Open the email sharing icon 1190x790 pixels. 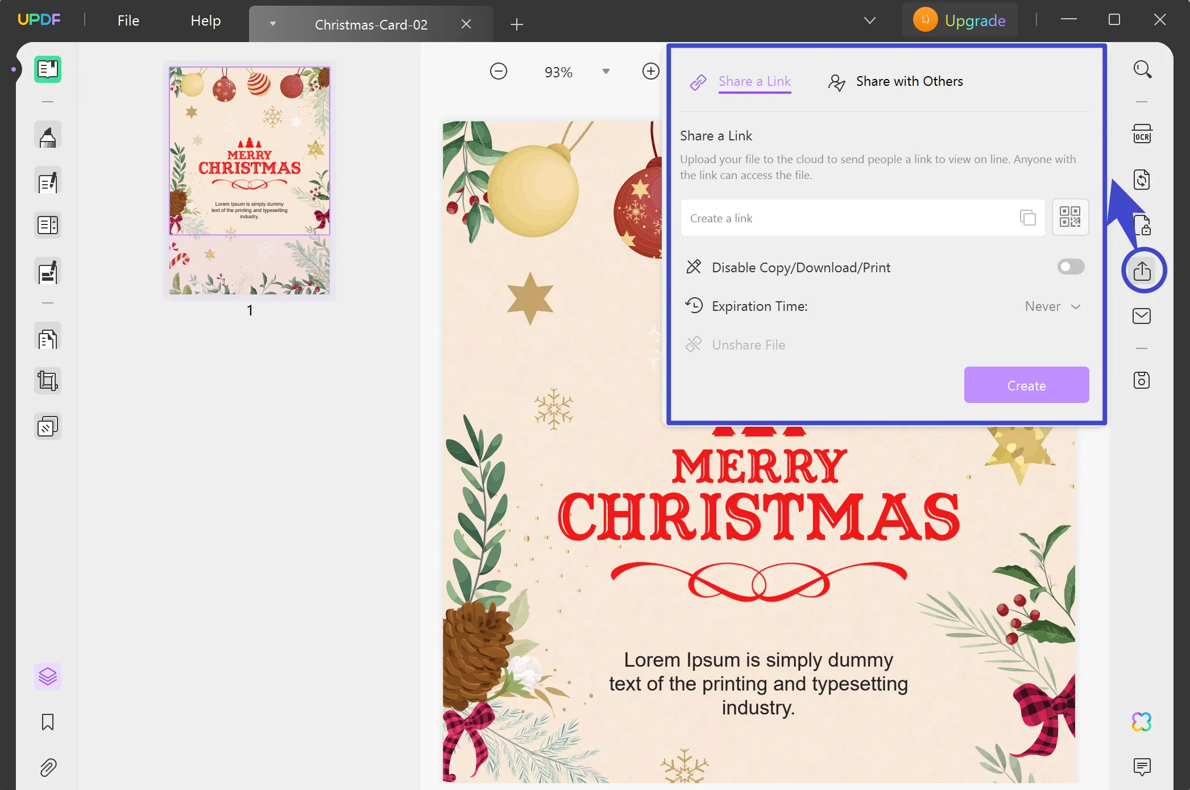coord(1141,316)
